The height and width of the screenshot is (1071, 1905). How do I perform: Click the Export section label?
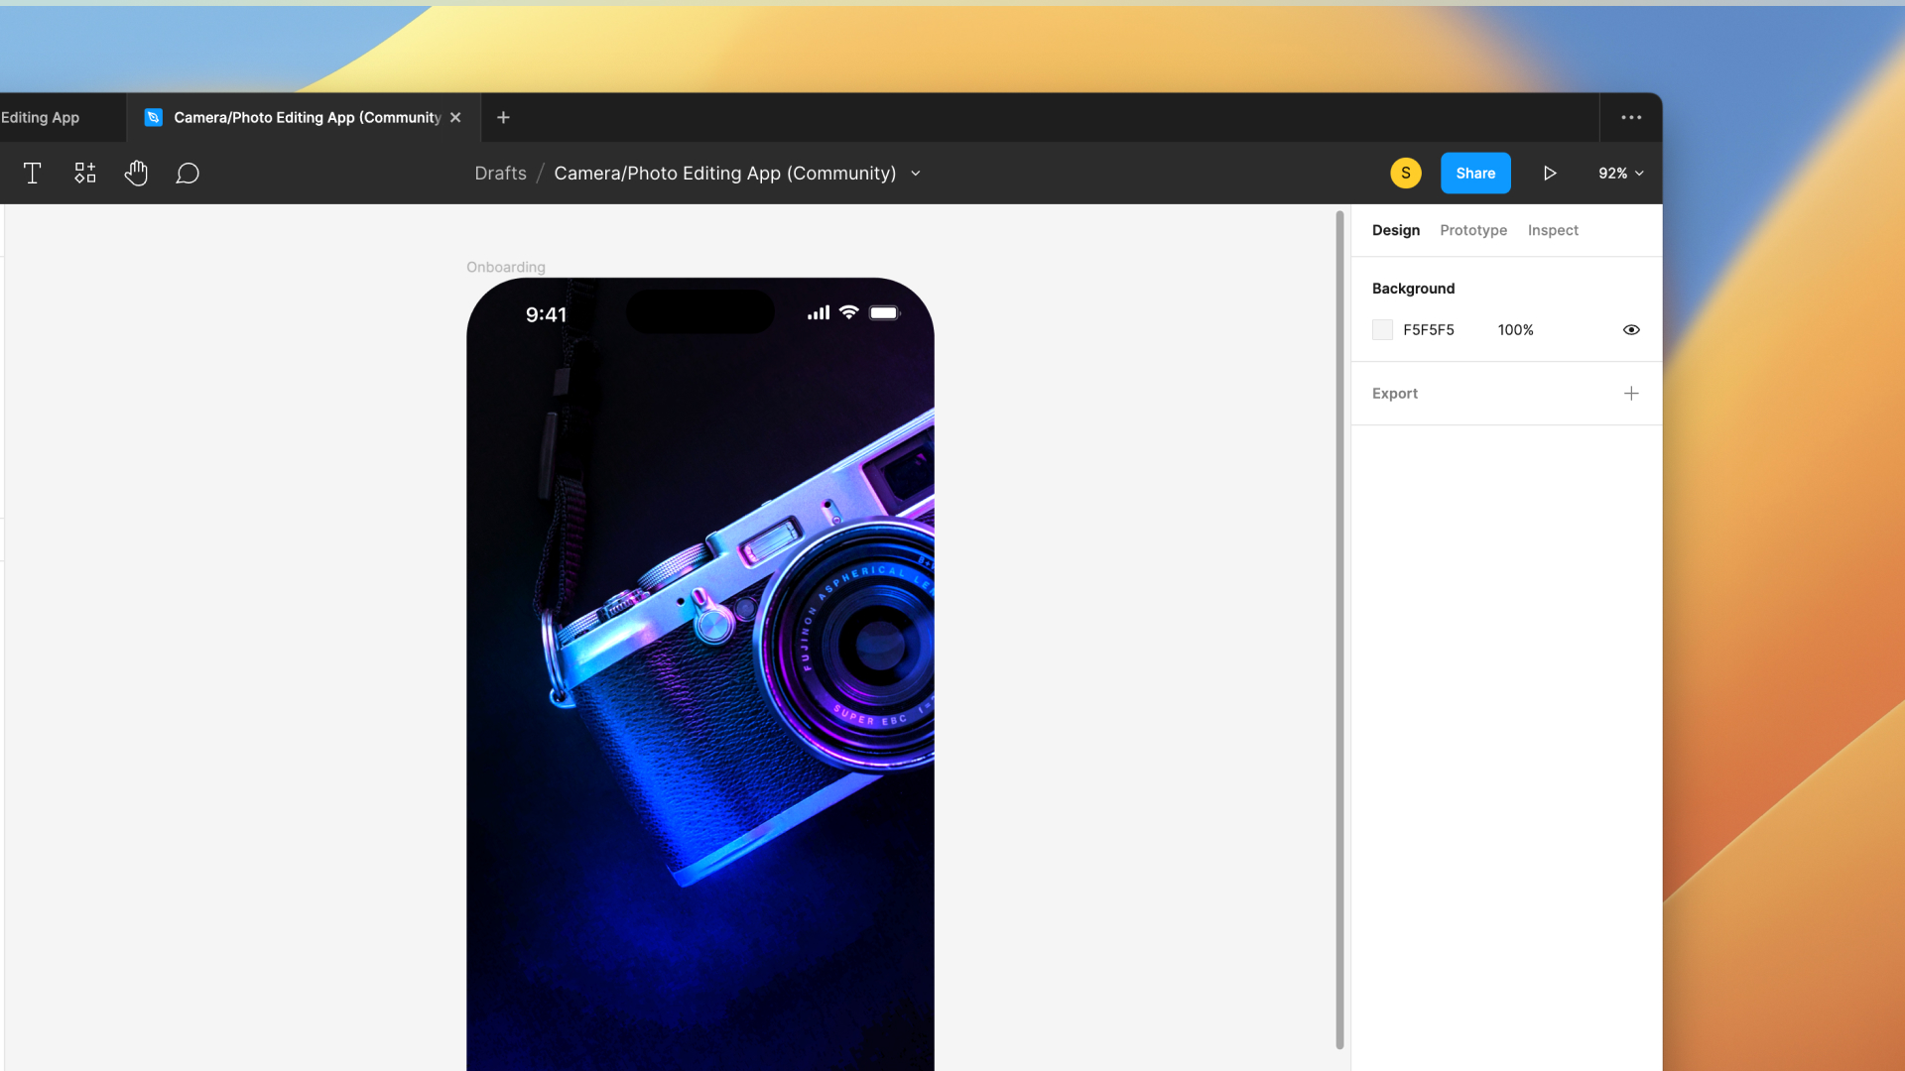[x=1394, y=394]
